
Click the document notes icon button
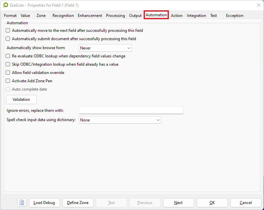coord(22,203)
